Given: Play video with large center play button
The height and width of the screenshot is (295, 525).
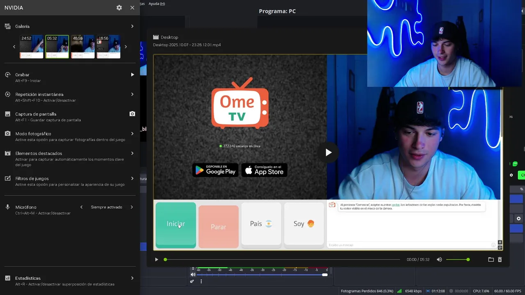Looking at the screenshot, I should tap(328, 152).
